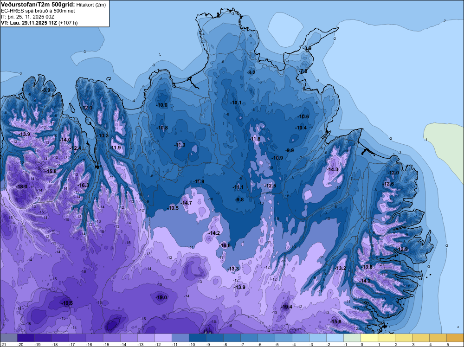
Task: Click the -10.4 temperature label
Action: coord(301,128)
